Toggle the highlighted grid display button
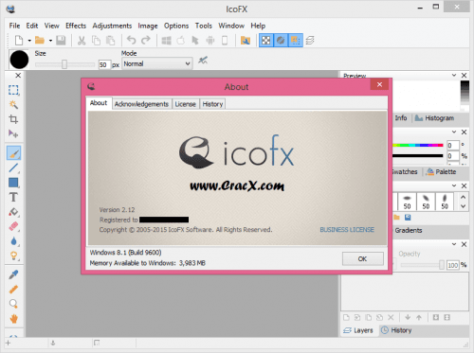 [x=296, y=41]
